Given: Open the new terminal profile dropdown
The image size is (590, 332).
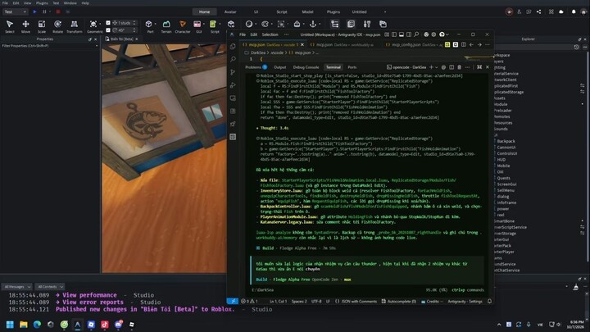Looking at the screenshot, I should point(437,67).
